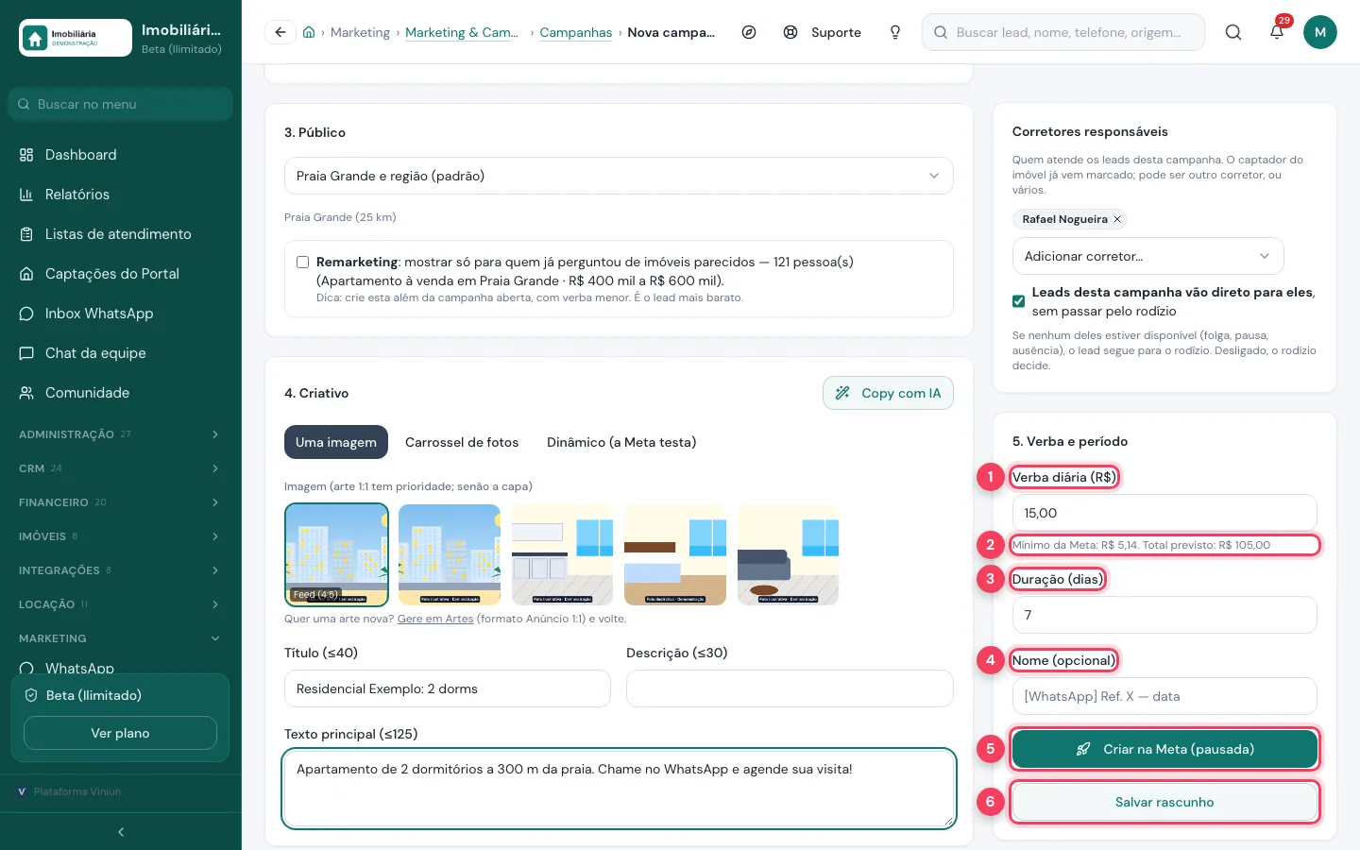Click the lightbulb tips icon
The width and height of the screenshot is (1360, 850).
click(x=895, y=32)
